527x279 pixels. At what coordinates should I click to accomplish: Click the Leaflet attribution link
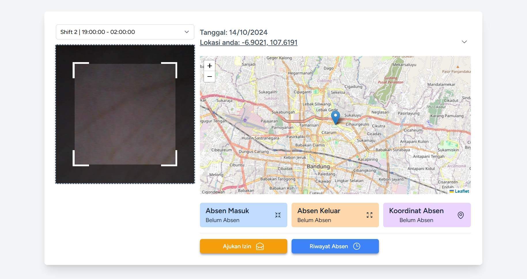click(x=462, y=191)
